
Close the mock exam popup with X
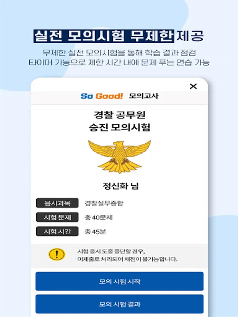(x=193, y=86)
